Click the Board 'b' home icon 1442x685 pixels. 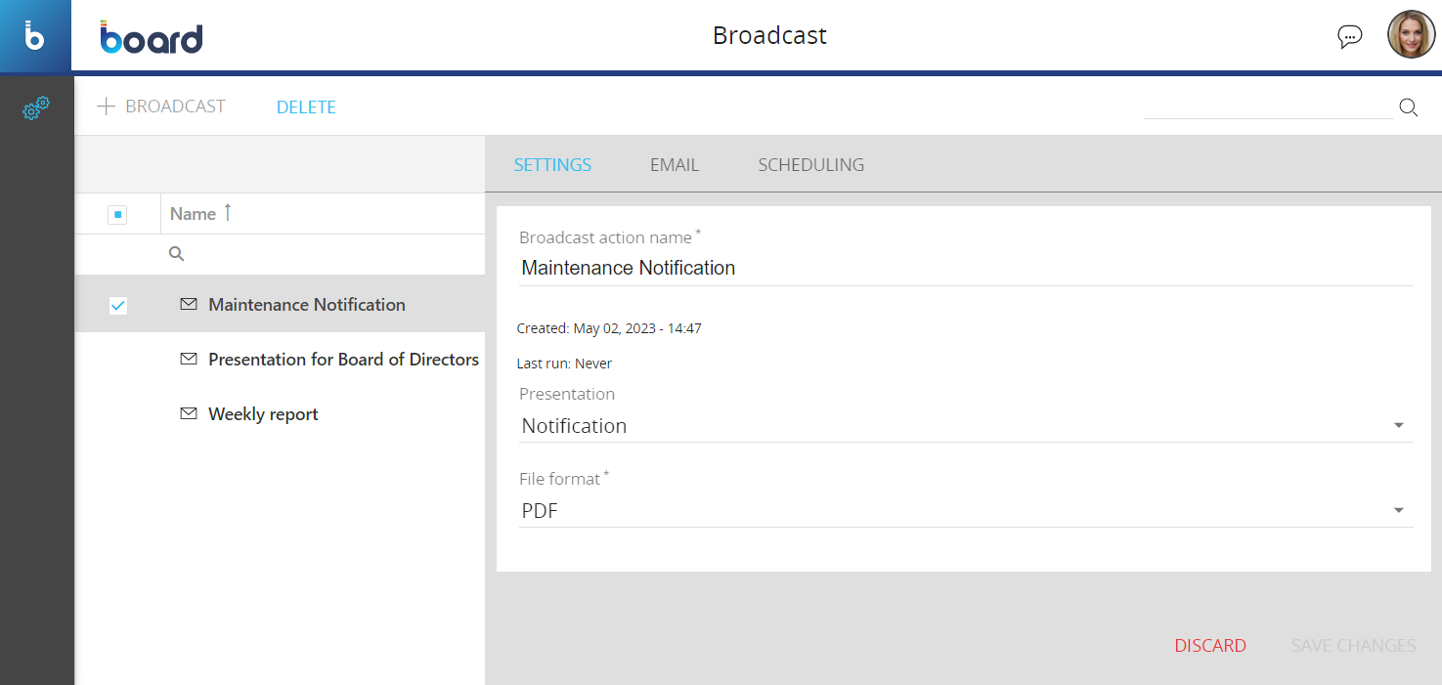[x=35, y=37]
